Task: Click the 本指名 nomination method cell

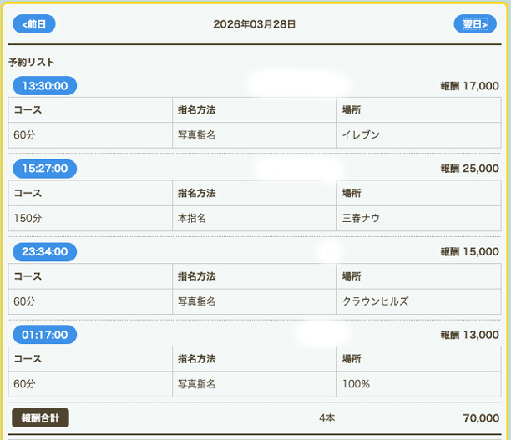Action: [x=192, y=218]
